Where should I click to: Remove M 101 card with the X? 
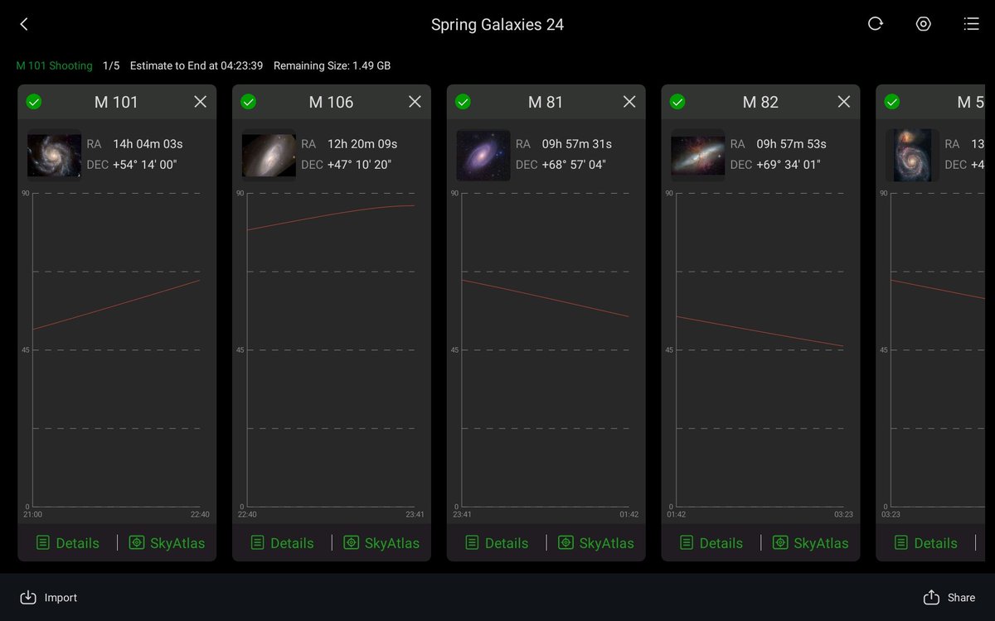(x=200, y=102)
